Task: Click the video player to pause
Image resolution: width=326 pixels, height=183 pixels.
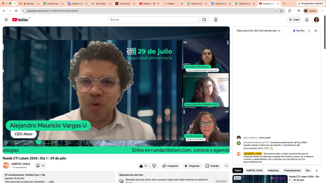Action: [x=116, y=90]
